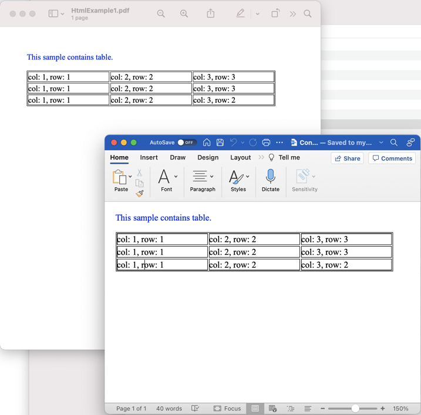Click the Zoom Out magnifier in Preview

(x=161, y=14)
